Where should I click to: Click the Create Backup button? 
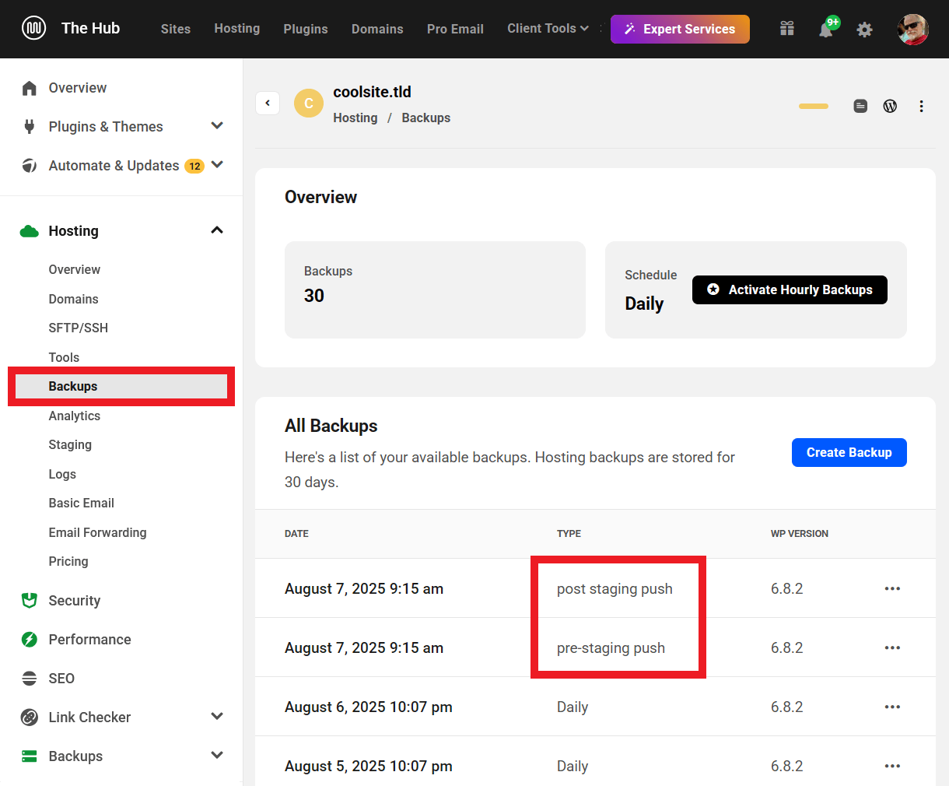(x=849, y=452)
